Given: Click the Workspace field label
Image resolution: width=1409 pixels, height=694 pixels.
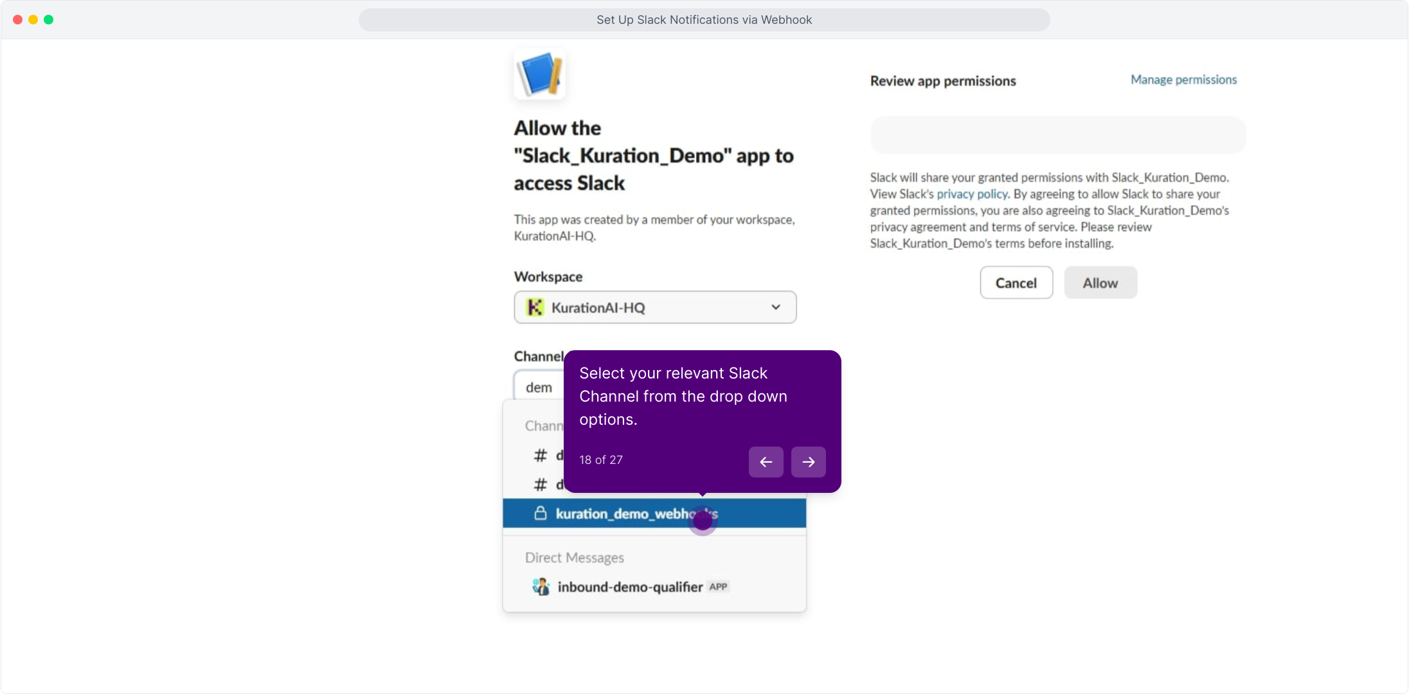Looking at the screenshot, I should (548, 277).
